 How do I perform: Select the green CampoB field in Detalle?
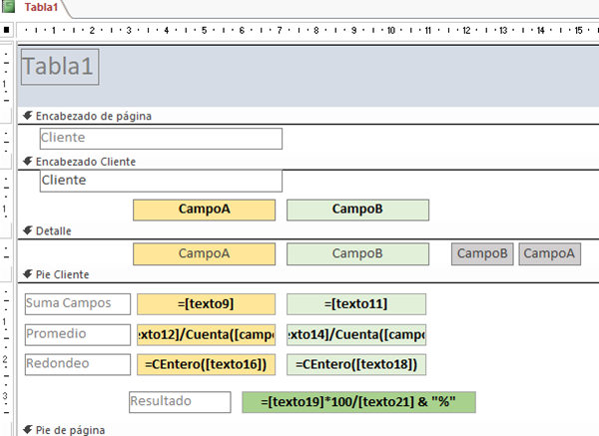coord(357,253)
